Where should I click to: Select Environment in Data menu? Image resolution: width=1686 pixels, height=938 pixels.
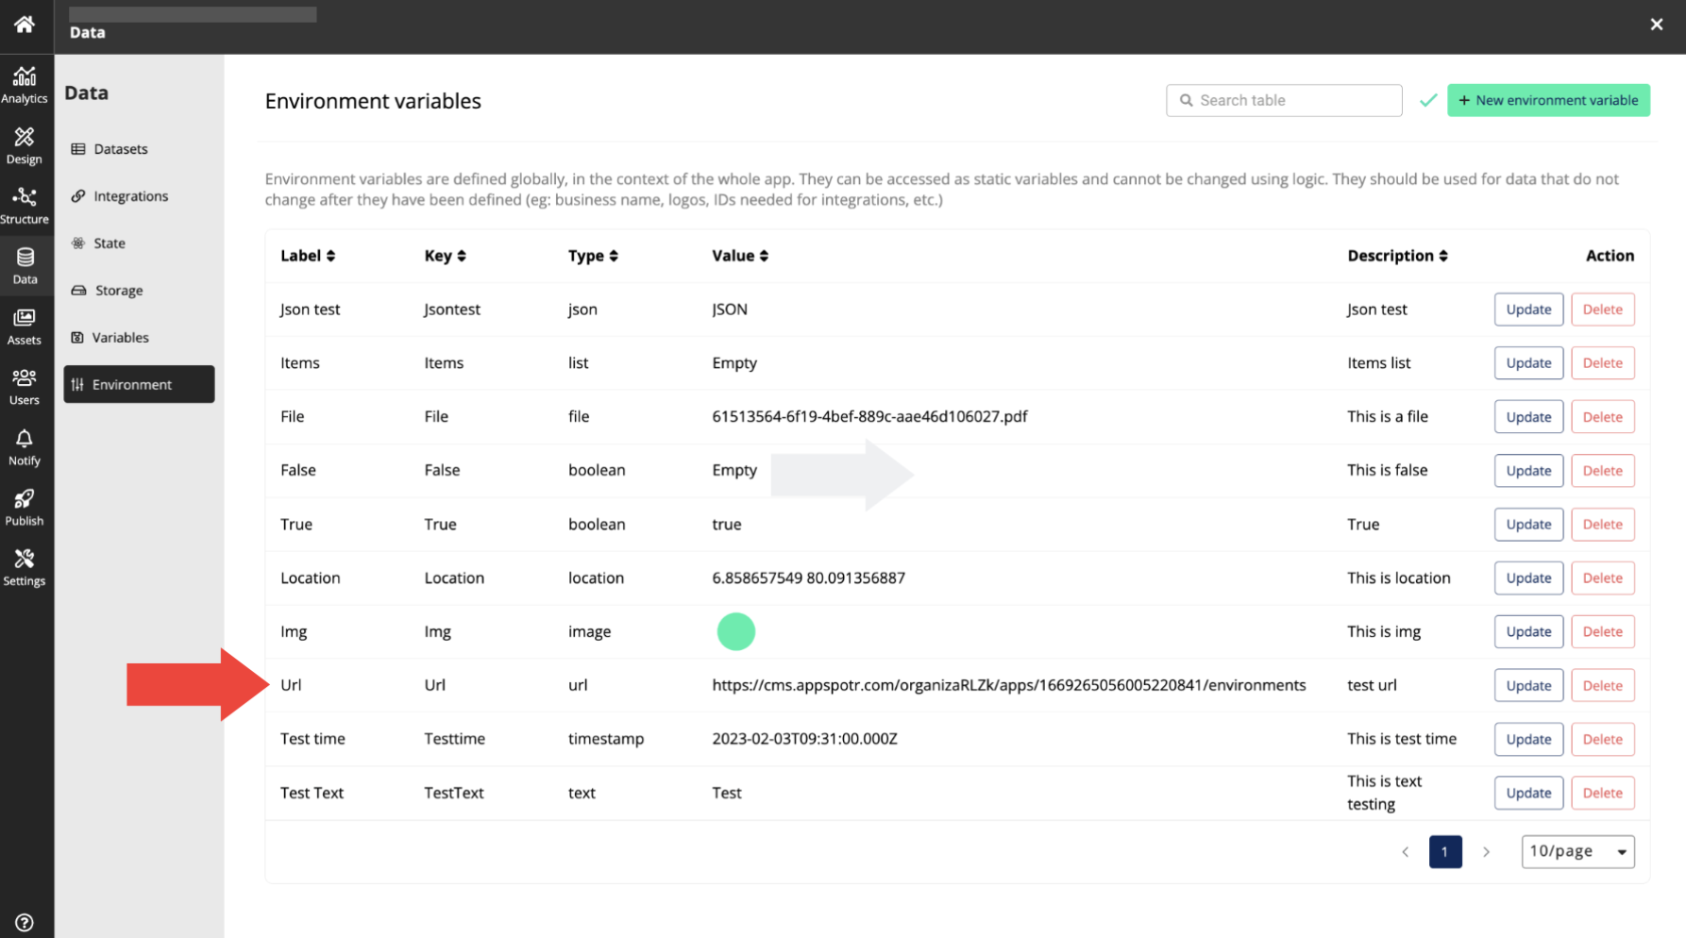click(139, 384)
